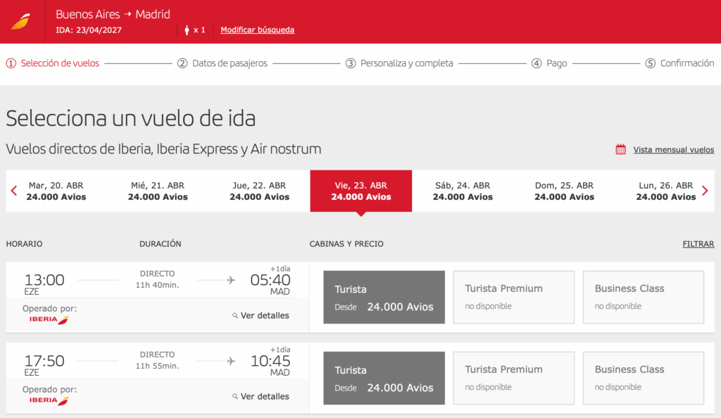Click the Iberia logo in header
Image resolution: width=721 pixels, height=418 pixels.
coord(20,22)
